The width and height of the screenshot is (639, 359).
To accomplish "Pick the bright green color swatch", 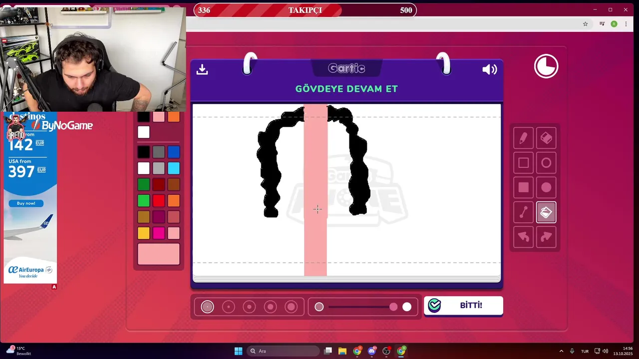I will click(143, 200).
